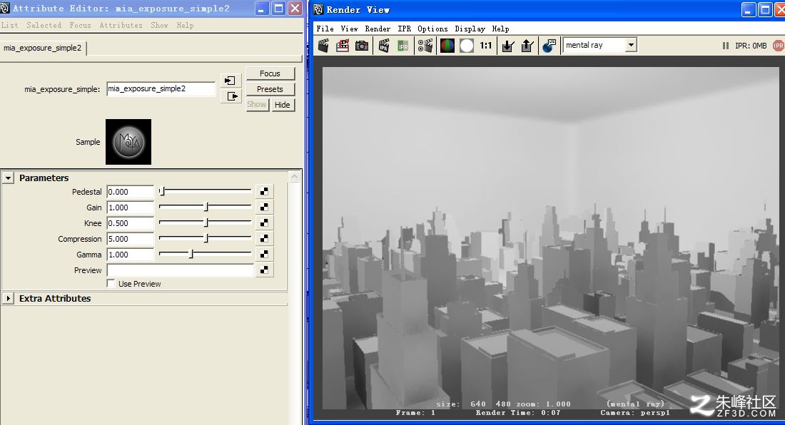
Task: Click the Preview text field
Action: point(181,270)
